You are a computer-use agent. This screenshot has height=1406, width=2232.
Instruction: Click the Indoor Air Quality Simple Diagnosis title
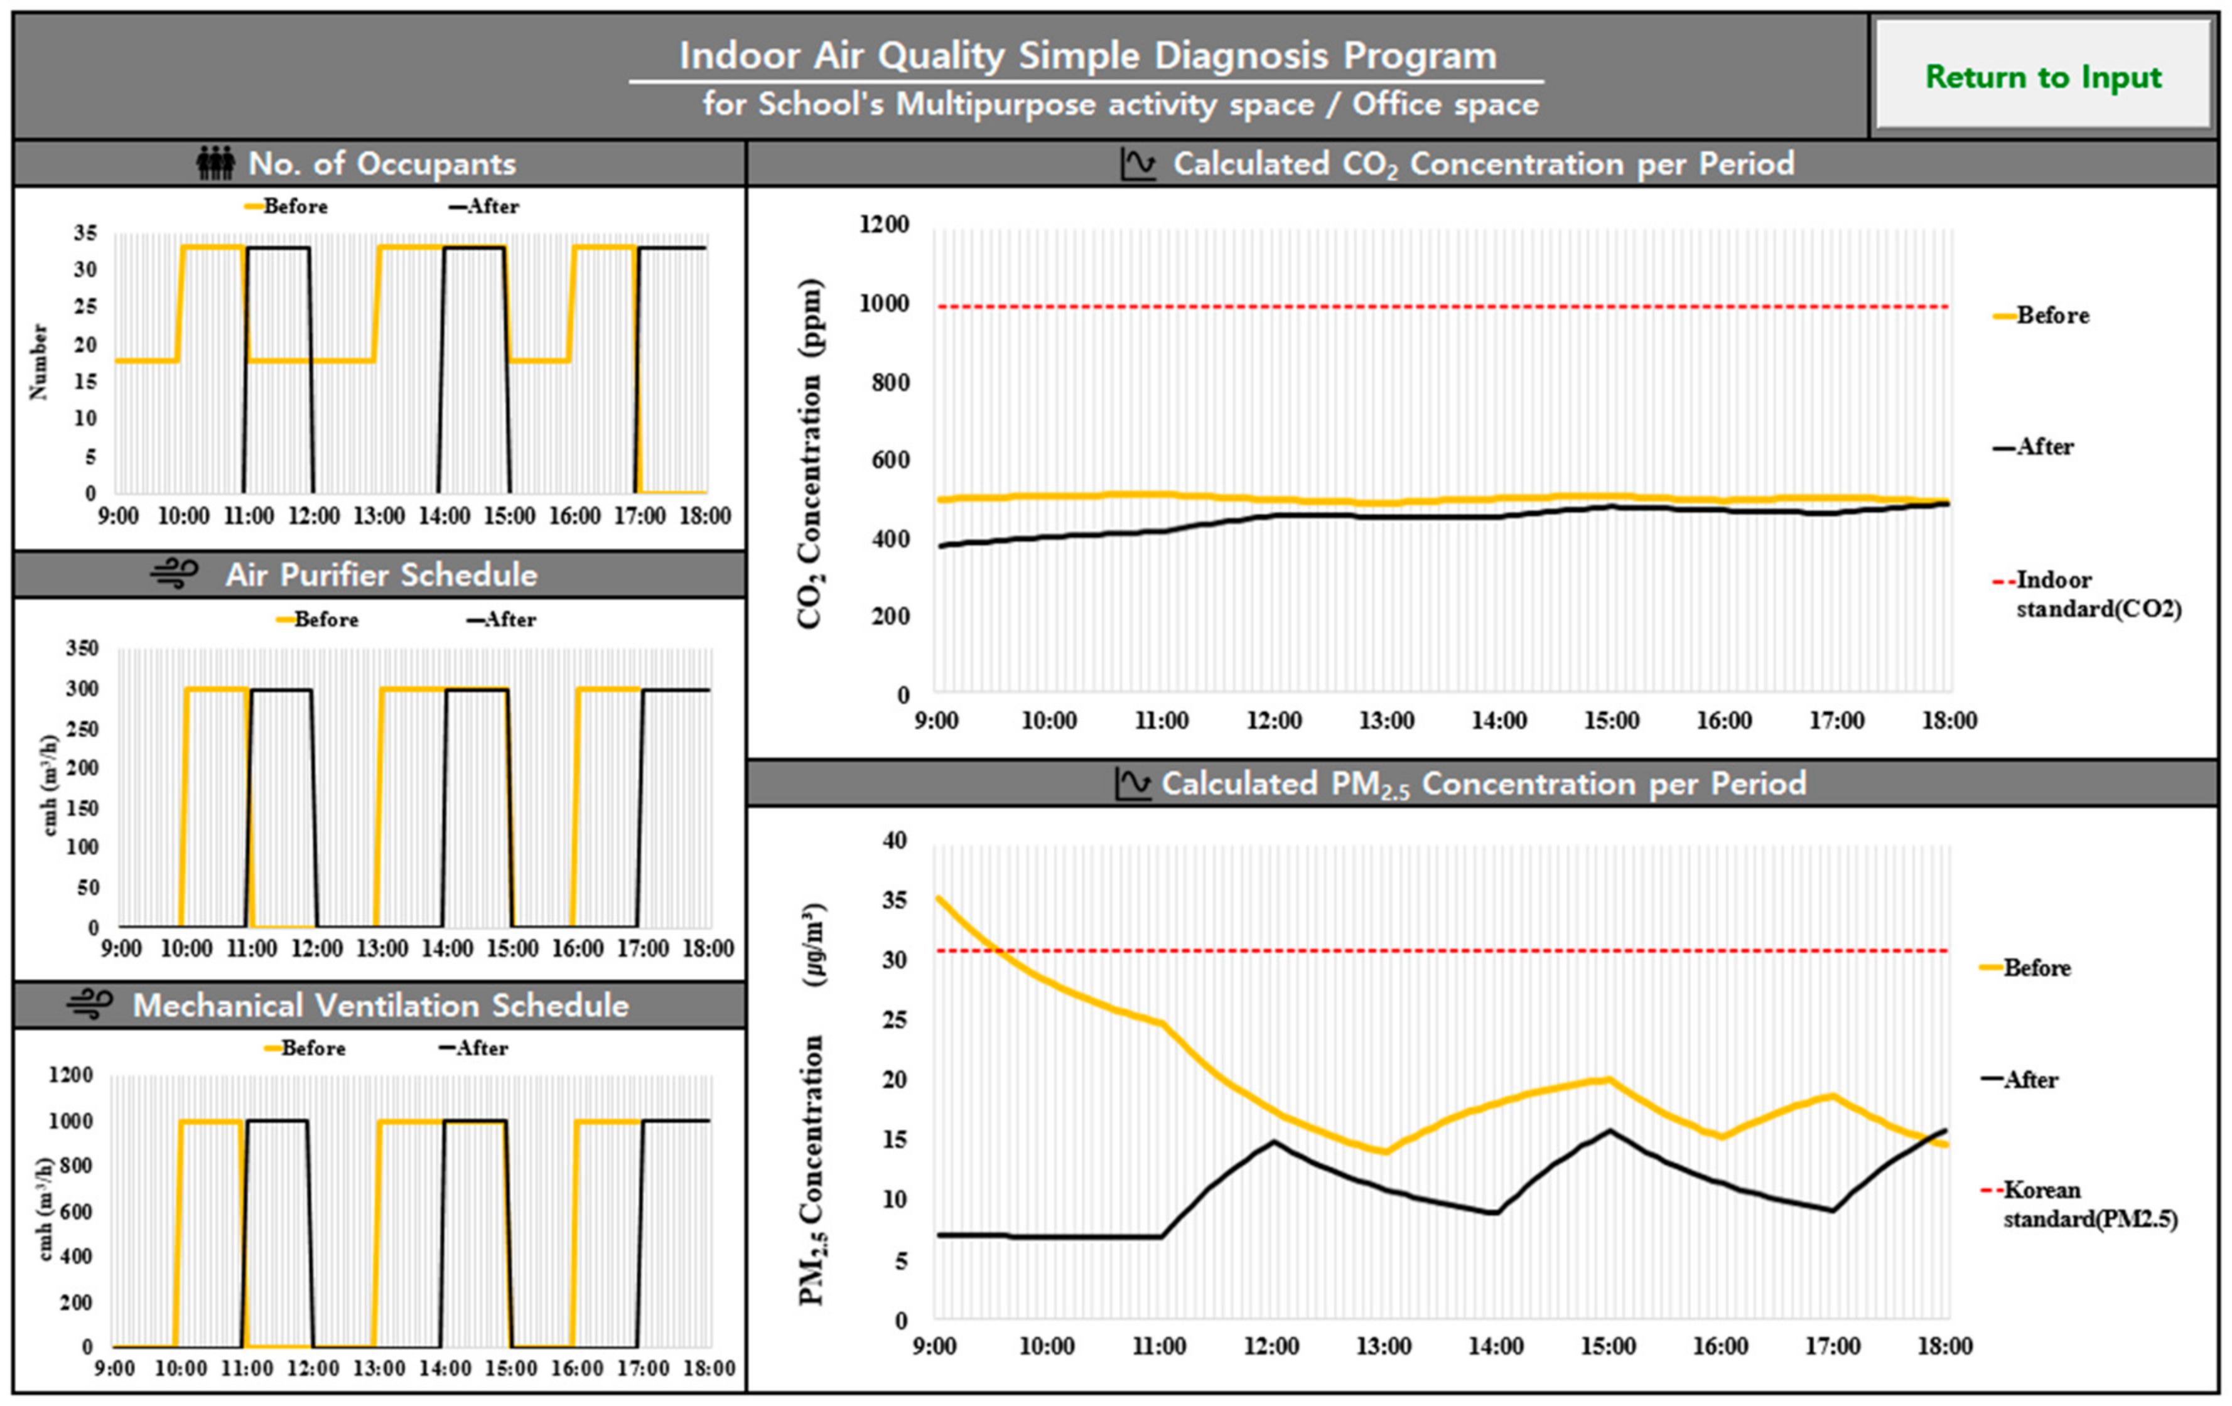coord(1087,56)
